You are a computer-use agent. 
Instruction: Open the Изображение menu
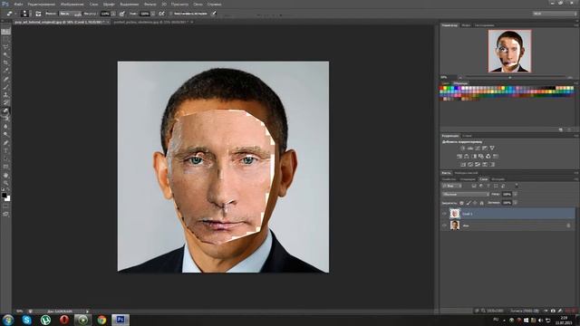tap(72, 4)
